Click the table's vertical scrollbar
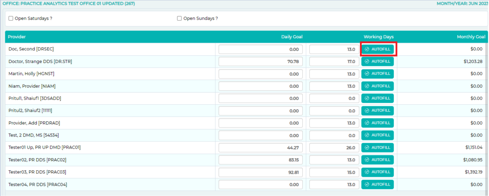 486,109
